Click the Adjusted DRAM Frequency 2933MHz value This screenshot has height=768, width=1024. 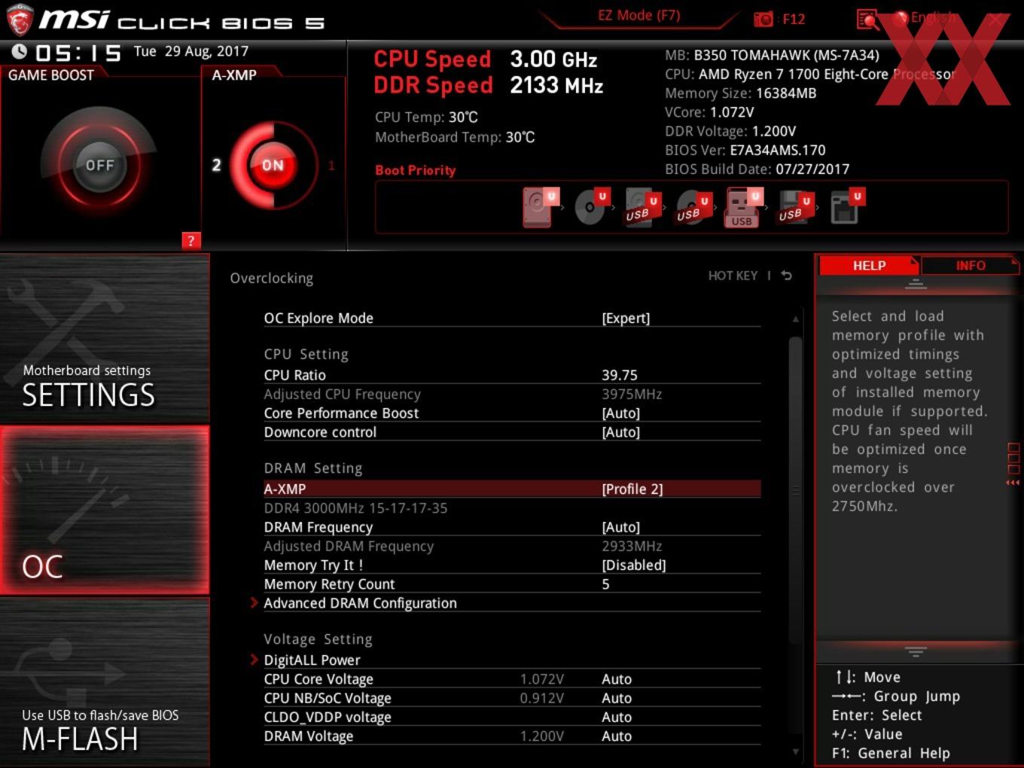[x=632, y=546]
